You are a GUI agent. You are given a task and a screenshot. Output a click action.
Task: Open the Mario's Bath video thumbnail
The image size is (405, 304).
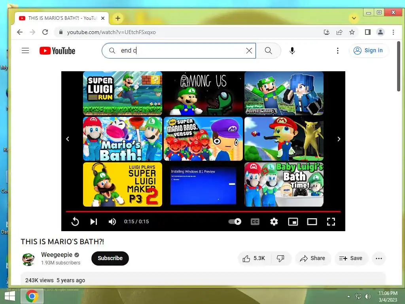(123, 139)
